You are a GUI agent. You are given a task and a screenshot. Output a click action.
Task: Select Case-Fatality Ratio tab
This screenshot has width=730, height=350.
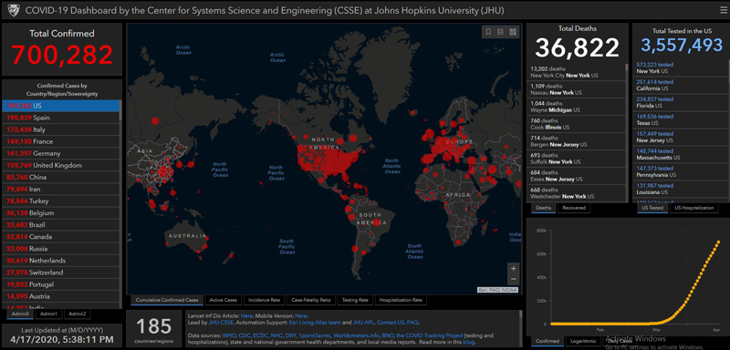[311, 300]
